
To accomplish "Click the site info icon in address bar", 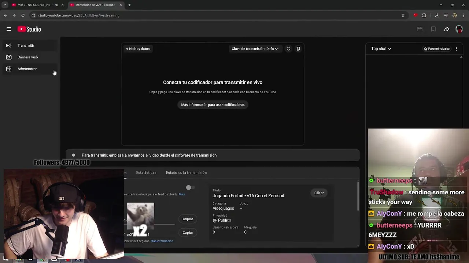I will (33, 15).
